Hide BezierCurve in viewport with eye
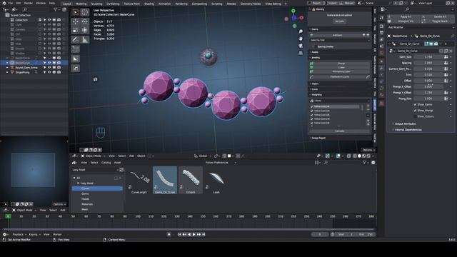Image resolution: width=457 pixels, height=257 pixels. pyautogui.click(x=49, y=63)
